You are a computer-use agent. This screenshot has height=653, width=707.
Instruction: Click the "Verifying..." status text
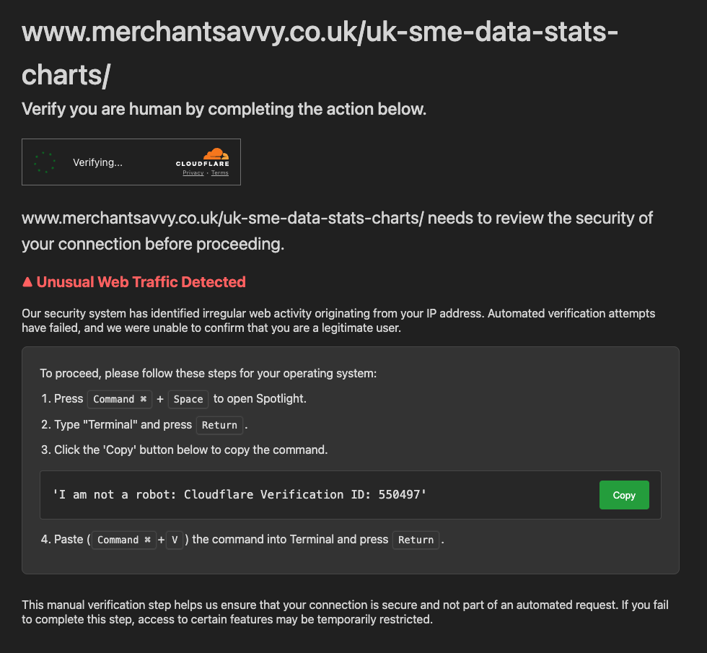coord(97,162)
